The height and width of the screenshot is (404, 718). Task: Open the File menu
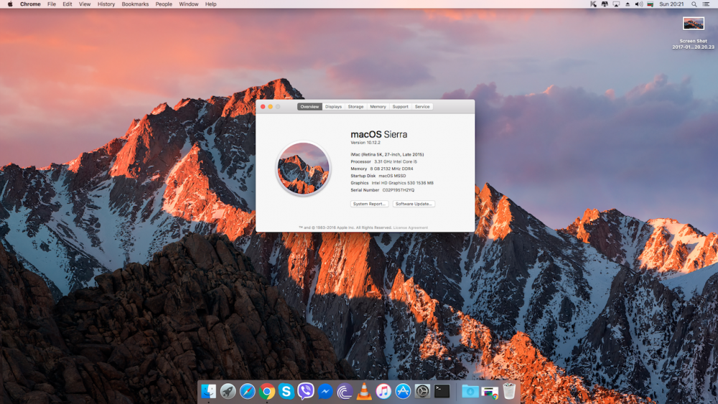click(52, 4)
